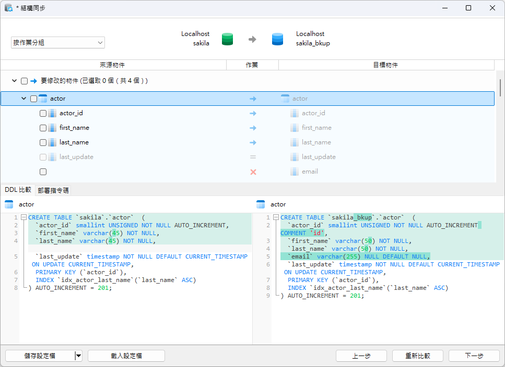Image resolution: width=505 pixels, height=367 pixels.
Task: Tick the last_name field checkbox
Action: [x=43, y=142]
